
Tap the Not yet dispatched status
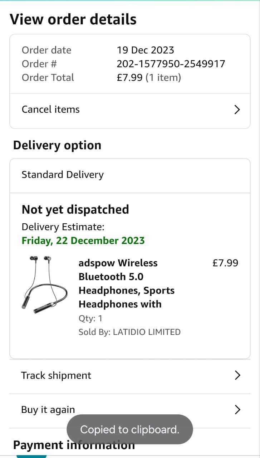coord(75,209)
